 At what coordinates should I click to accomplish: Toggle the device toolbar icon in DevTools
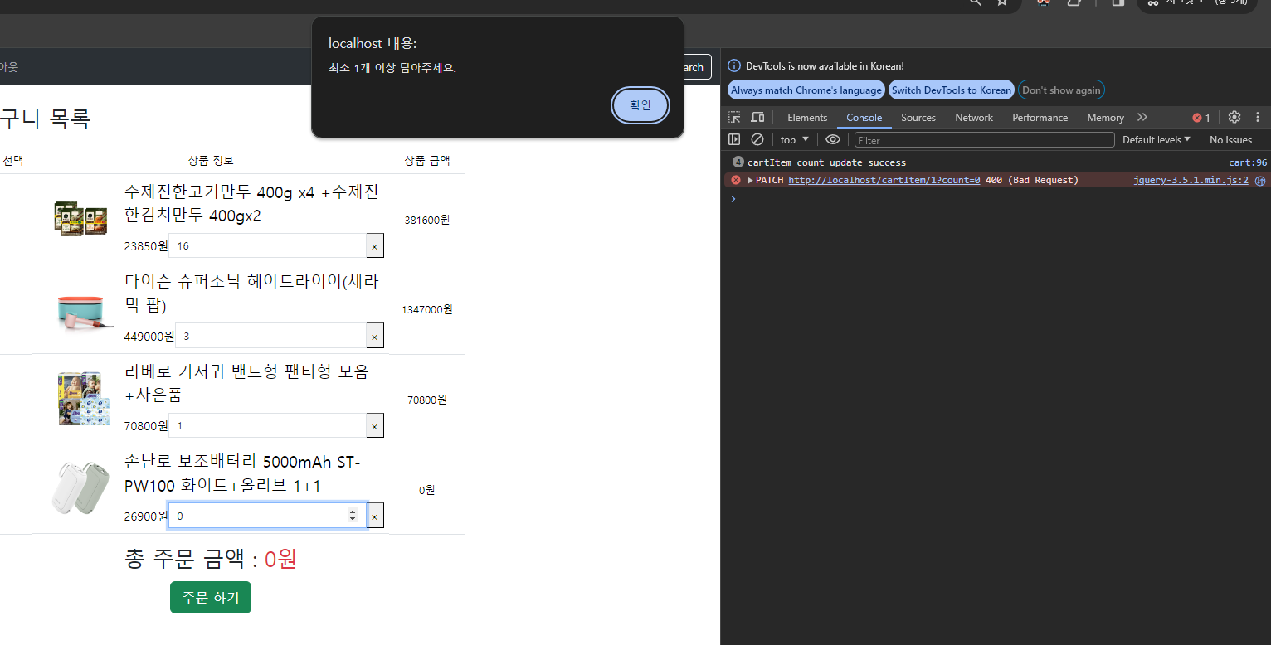coord(757,117)
